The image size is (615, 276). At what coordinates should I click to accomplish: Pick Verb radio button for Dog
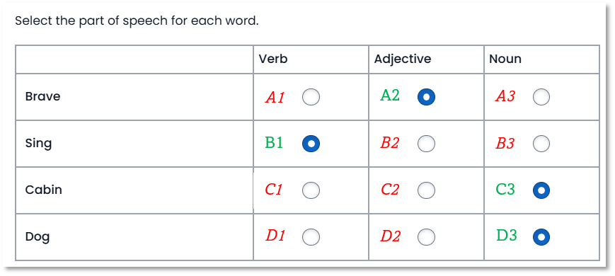tap(311, 237)
